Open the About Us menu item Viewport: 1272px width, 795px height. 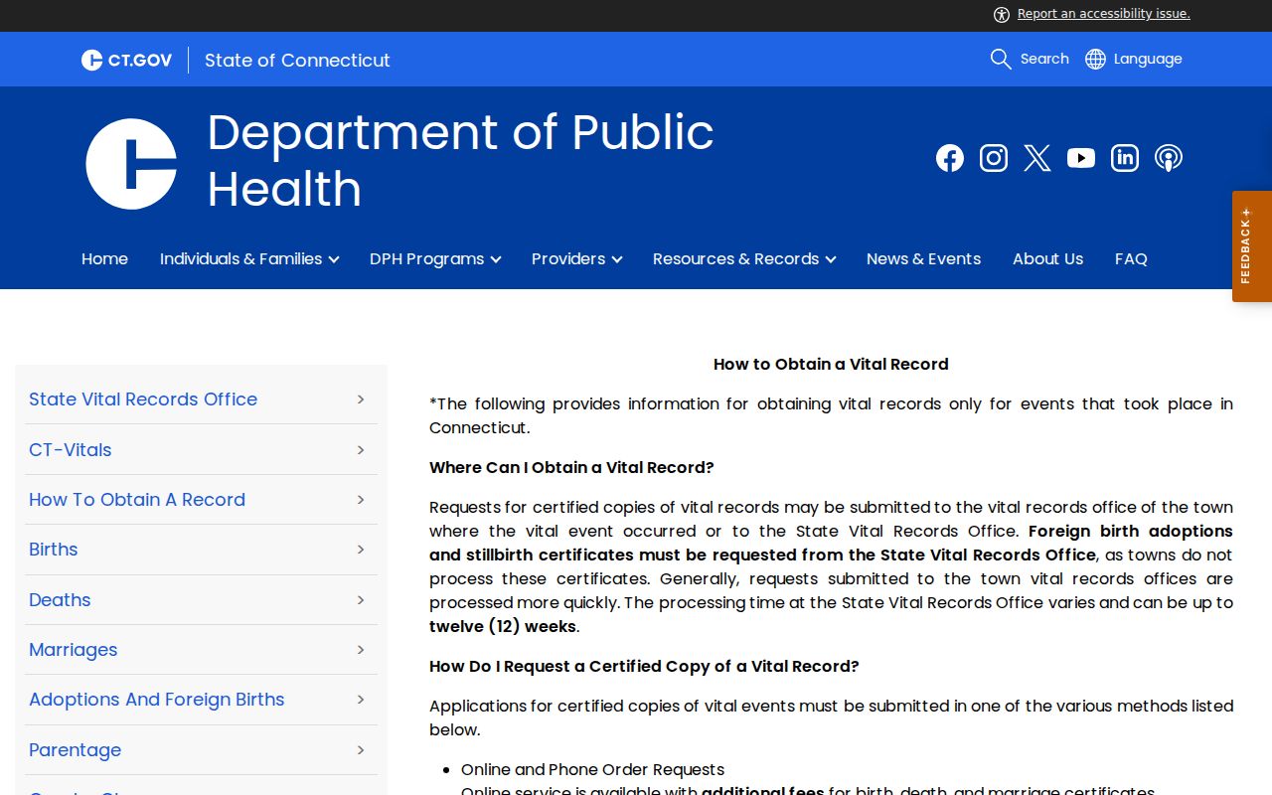coord(1047,258)
